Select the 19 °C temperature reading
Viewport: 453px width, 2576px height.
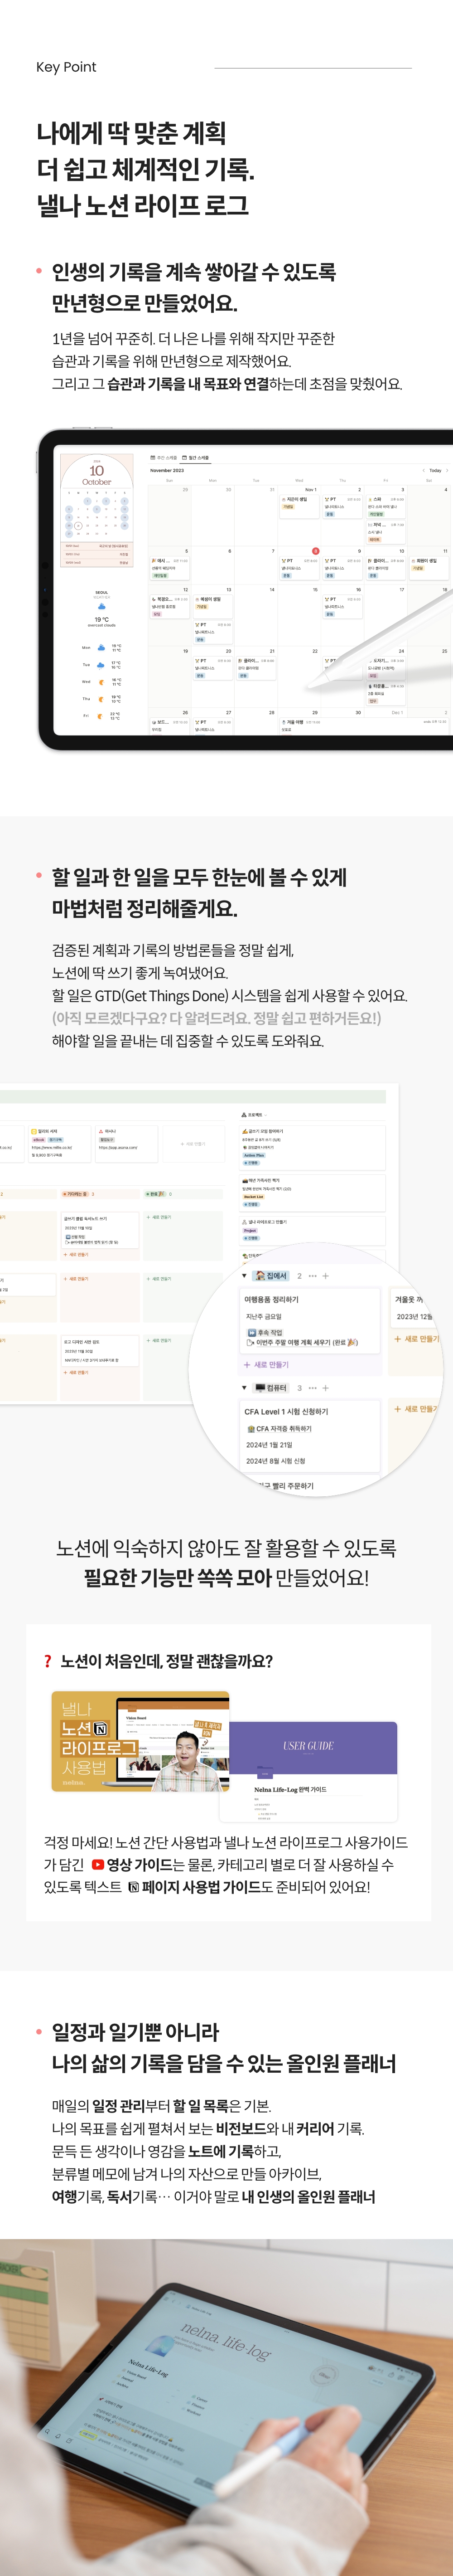point(102,619)
